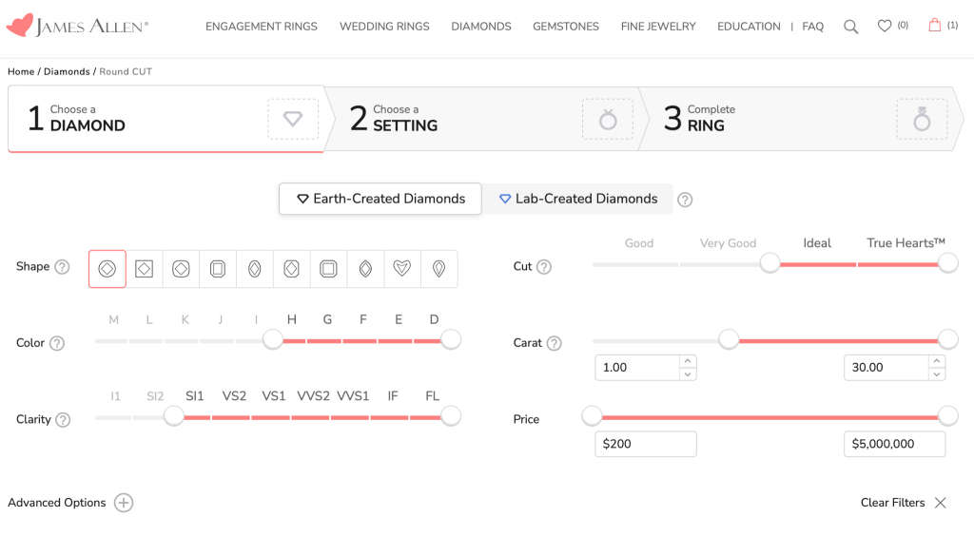Decrease the maximum carat value
The image size is (974, 536).
point(937,374)
